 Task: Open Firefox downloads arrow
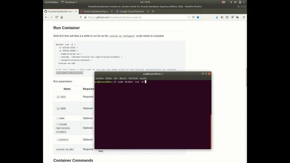[217, 17]
